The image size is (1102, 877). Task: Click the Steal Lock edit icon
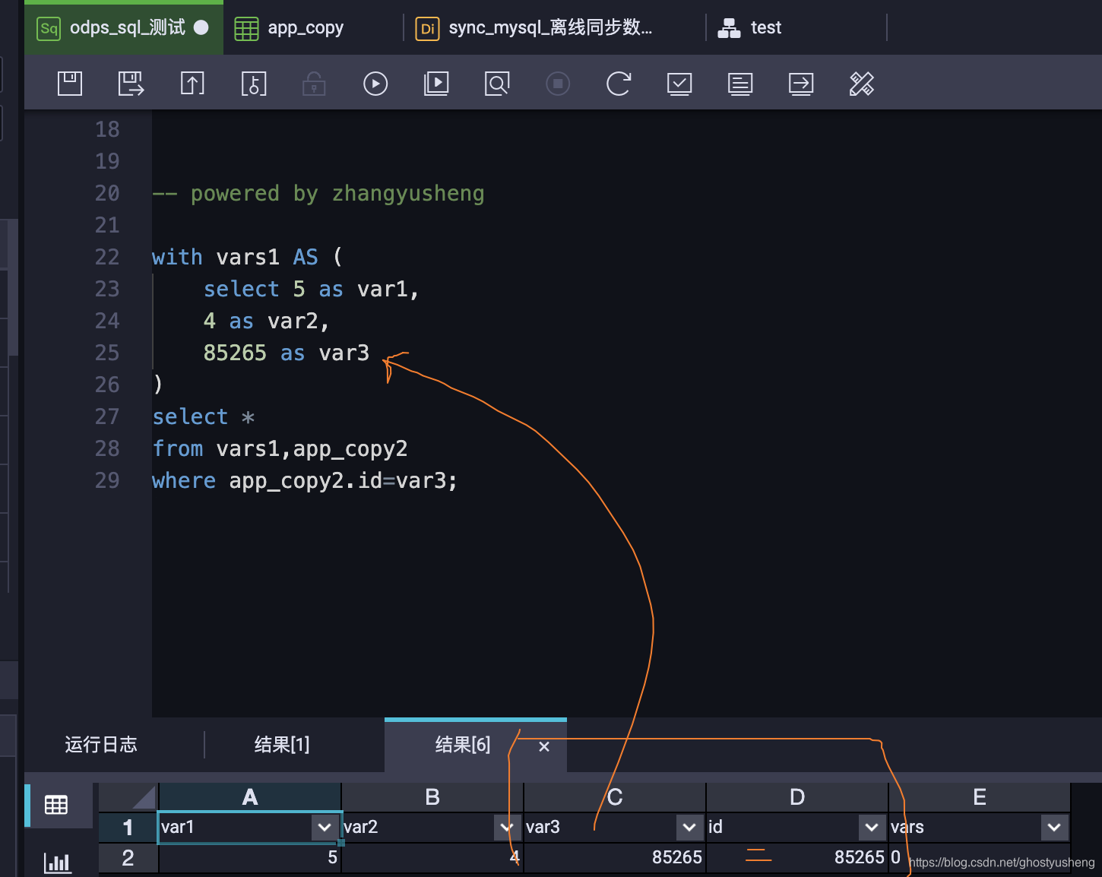pyautogui.click(x=253, y=83)
